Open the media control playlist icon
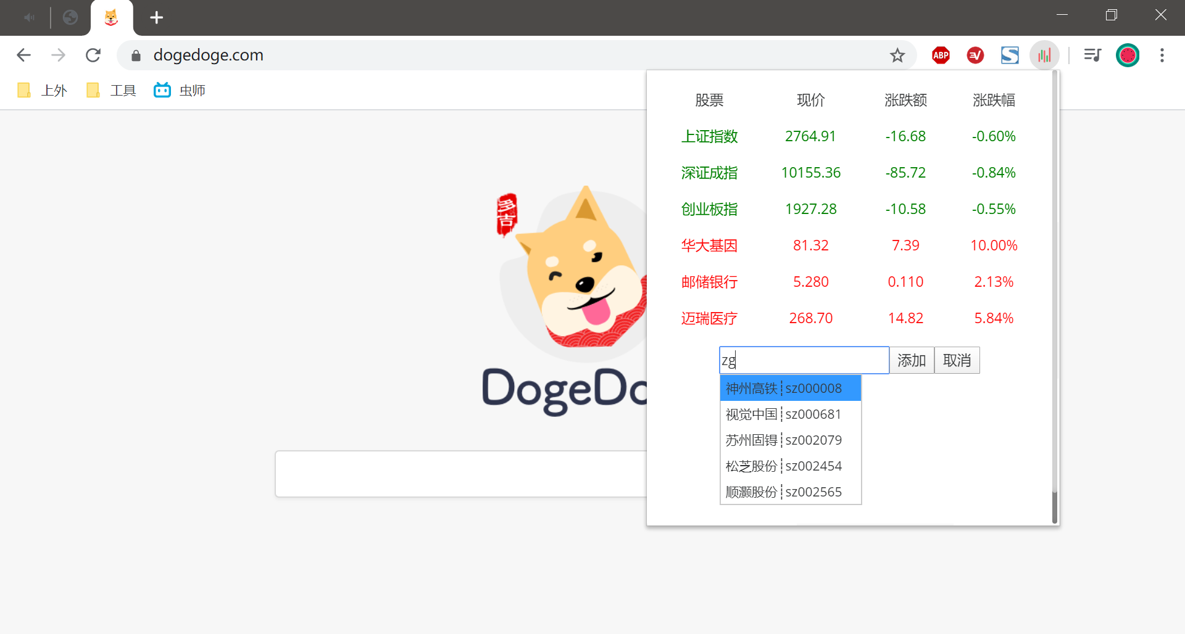Viewport: 1185px width, 634px height. [x=1092, y=56]
